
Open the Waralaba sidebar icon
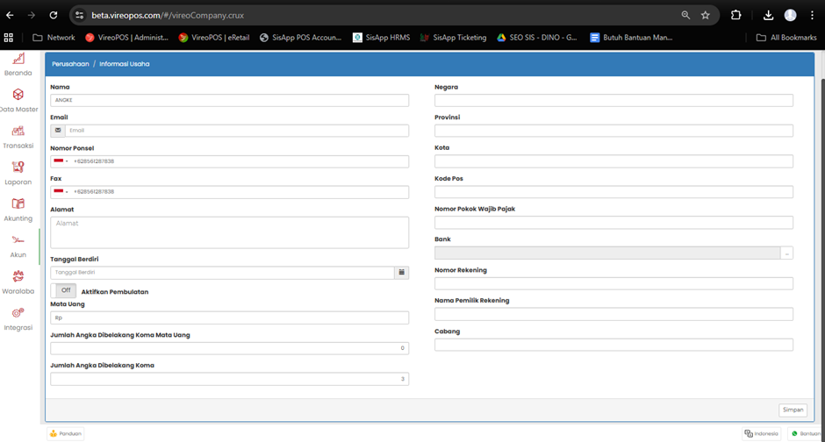pyautogui.click(x=18, y=277)
